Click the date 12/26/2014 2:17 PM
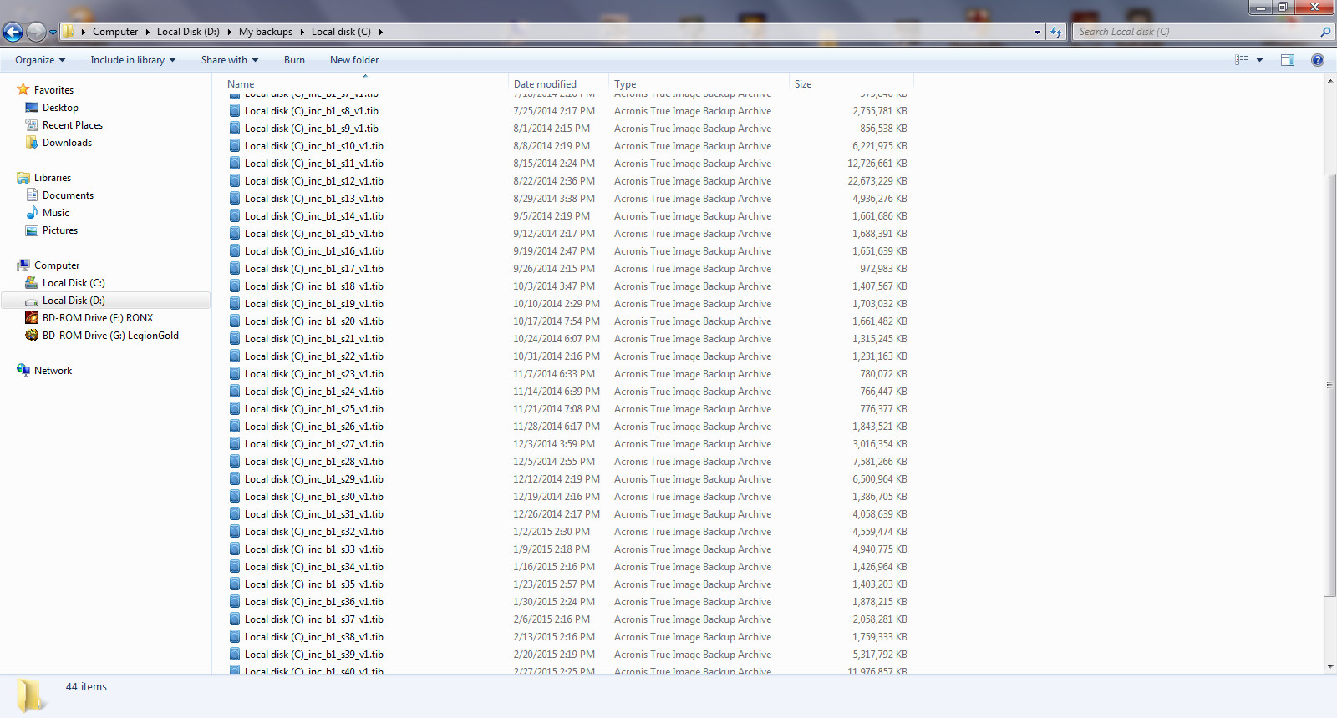This screenshot has width=1337, height=718. pos(557,514)
